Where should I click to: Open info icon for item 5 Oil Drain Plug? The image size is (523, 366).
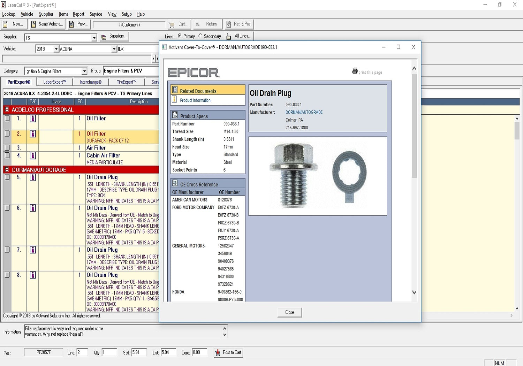click(x=33, y=177)
